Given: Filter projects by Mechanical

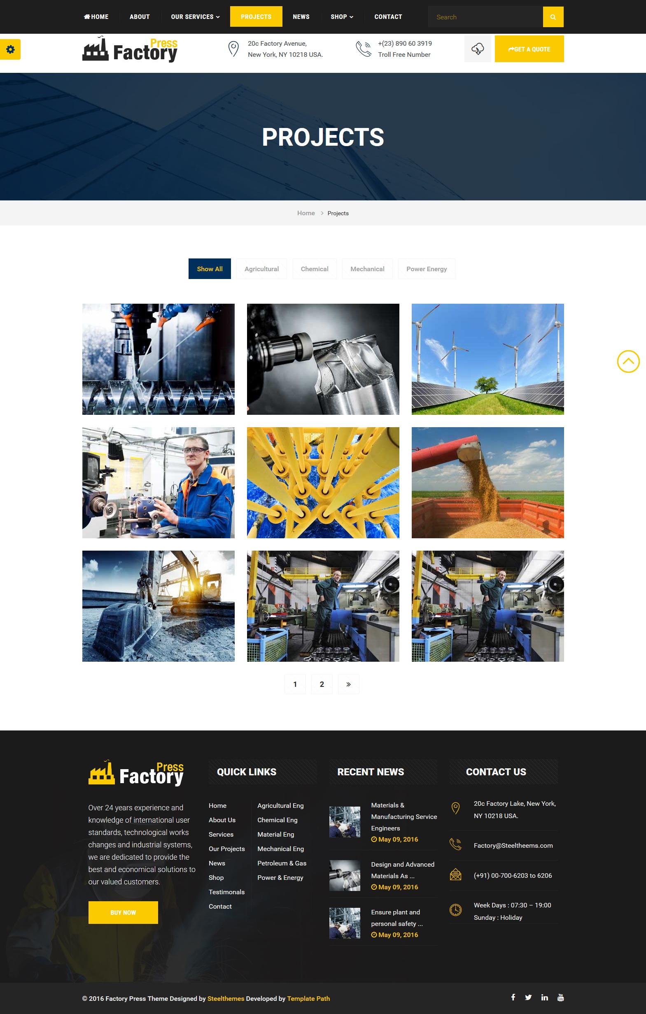Looking at the screenshot, I should pos(367,269).
